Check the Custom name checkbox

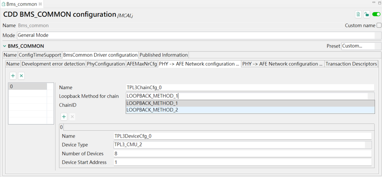coord(379,26)
